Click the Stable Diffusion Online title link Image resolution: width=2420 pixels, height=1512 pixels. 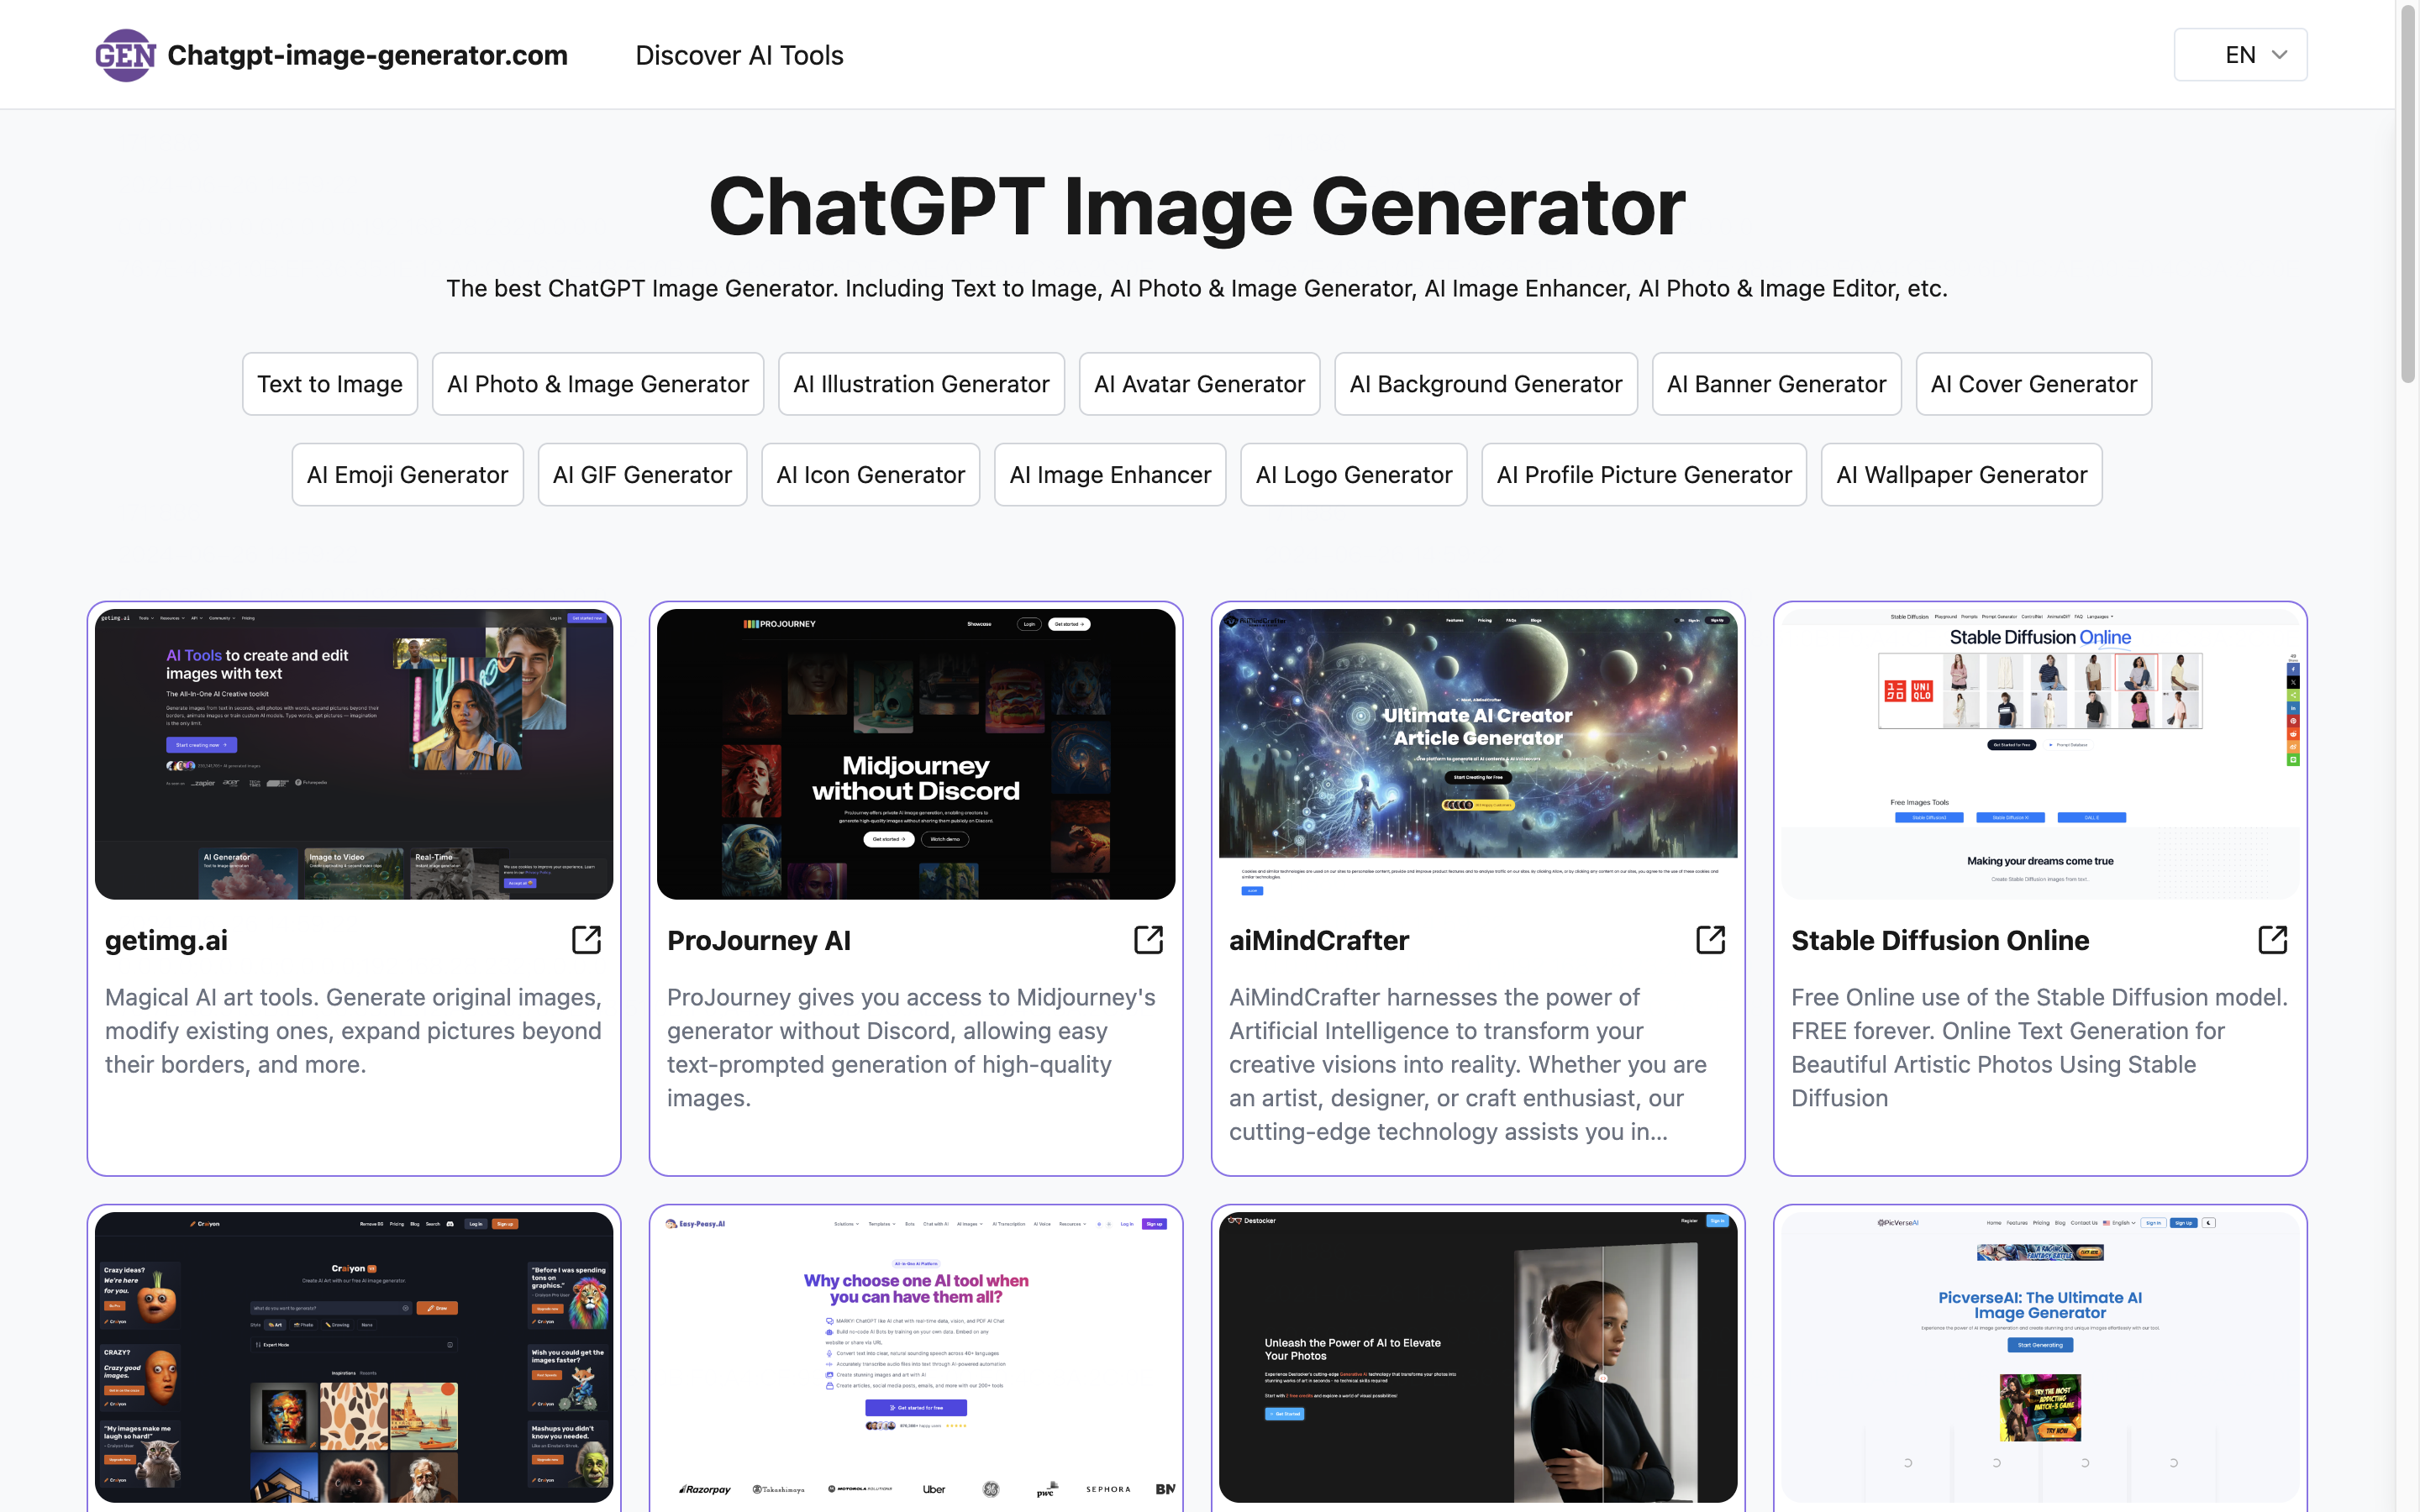pyautogui.click(x=1939, y=940)
